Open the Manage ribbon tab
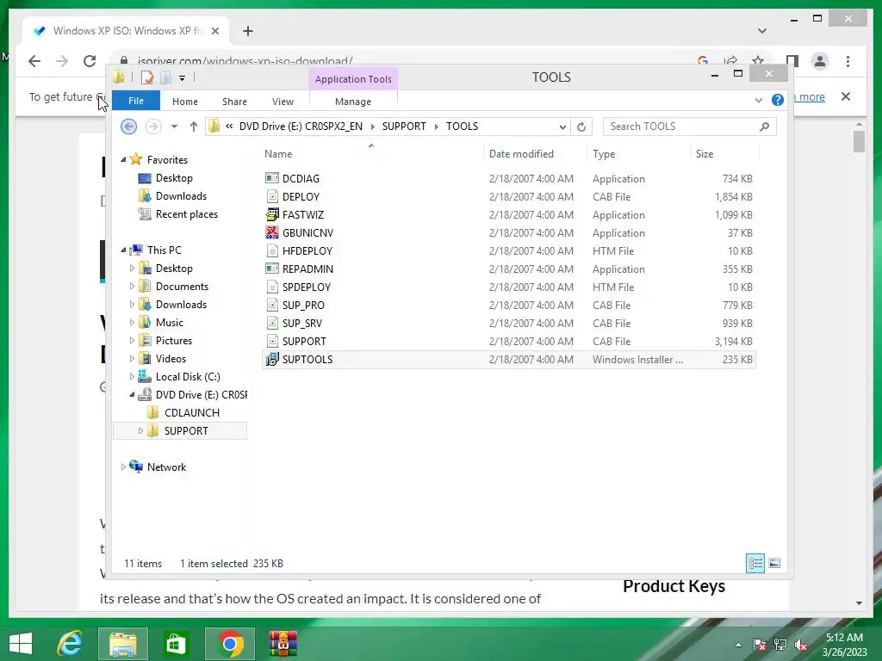 point(352,102)
